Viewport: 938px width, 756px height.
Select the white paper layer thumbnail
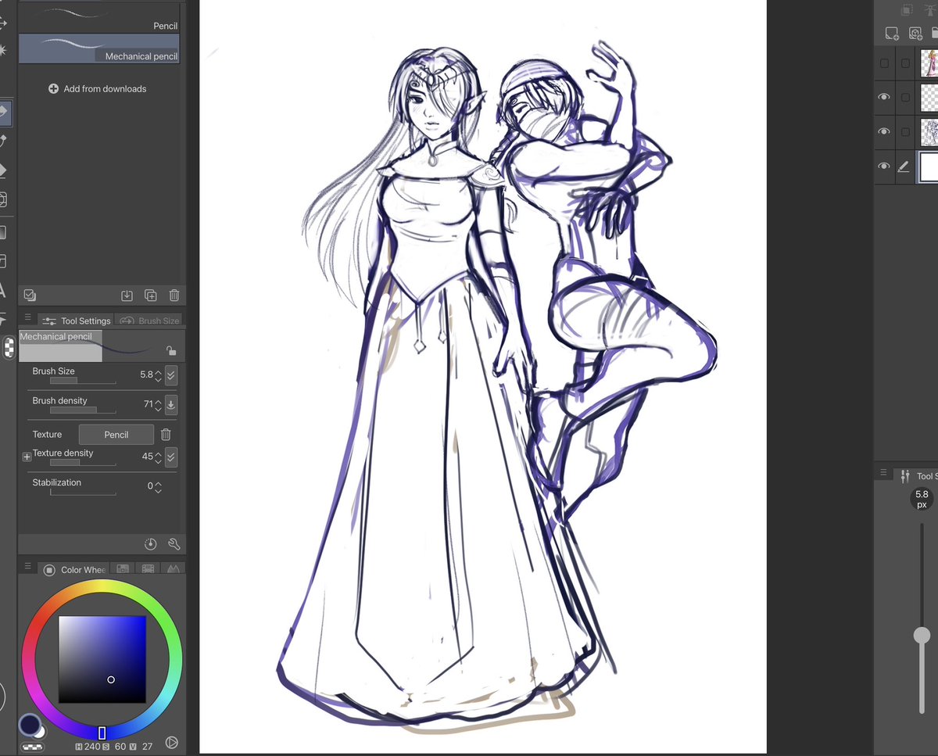point(929,167)
